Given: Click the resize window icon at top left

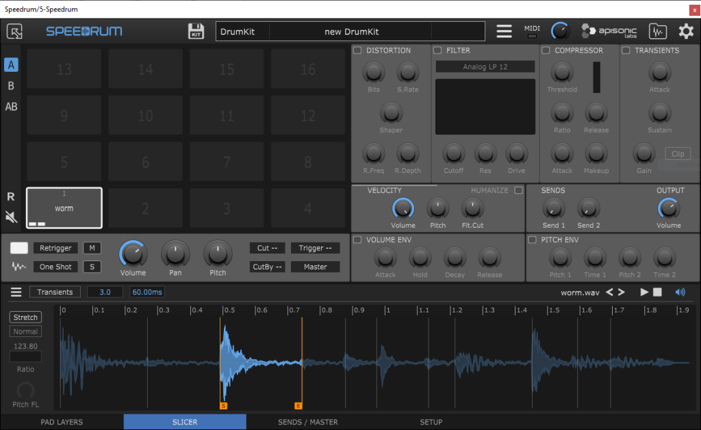Looking at the screenshot, I should pos(14,31).
